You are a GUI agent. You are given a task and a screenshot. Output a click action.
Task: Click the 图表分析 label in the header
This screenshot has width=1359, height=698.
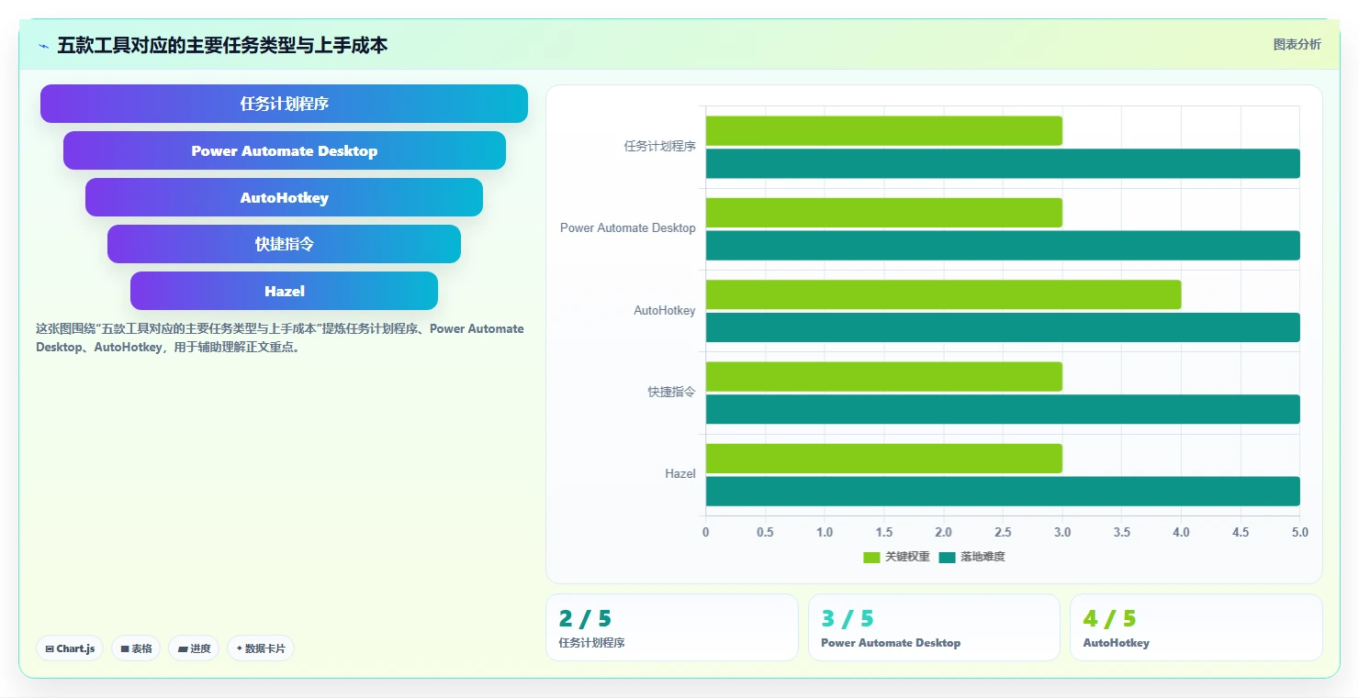[x=1297, y=44]
